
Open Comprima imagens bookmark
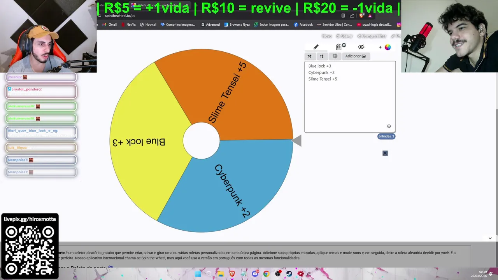(178, 24)
